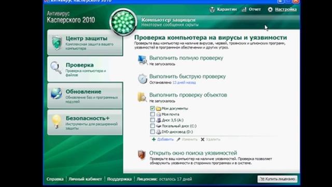
Task: Start Выполнить проверку объектов
Action: click(x=188, y=95)
